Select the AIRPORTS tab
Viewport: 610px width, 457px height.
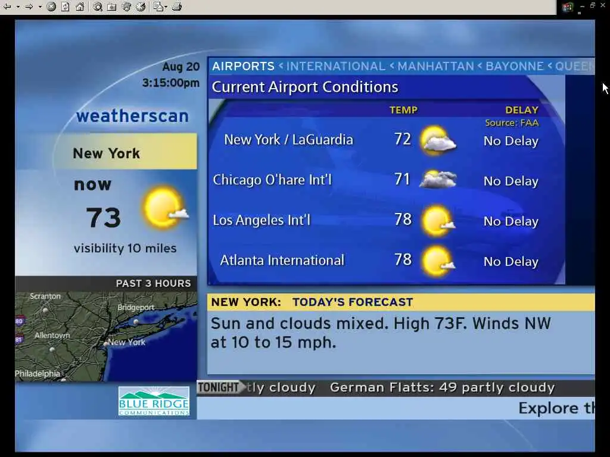coord(243,66)
